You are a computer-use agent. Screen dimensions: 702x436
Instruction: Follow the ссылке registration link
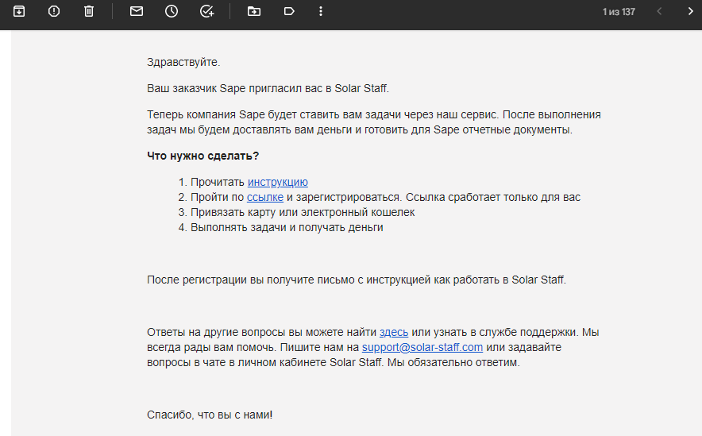tap(265, 197)
